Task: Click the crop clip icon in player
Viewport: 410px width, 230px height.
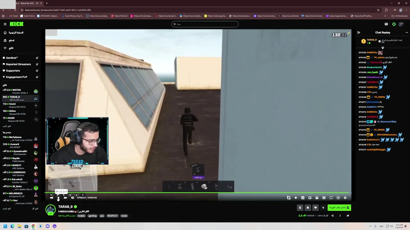Action: tap(289, 198)
